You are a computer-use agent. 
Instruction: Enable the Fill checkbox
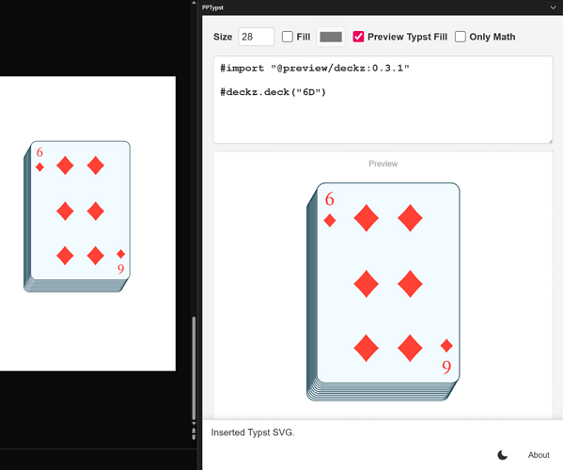(288, 37)
